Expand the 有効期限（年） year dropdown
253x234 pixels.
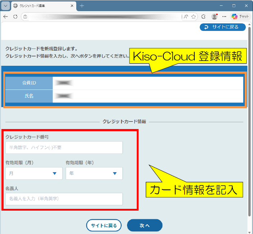click(x=94, y=173)
